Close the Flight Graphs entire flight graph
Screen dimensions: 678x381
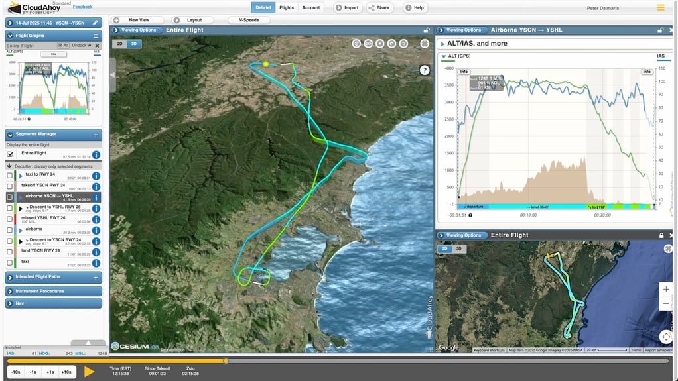97,46
